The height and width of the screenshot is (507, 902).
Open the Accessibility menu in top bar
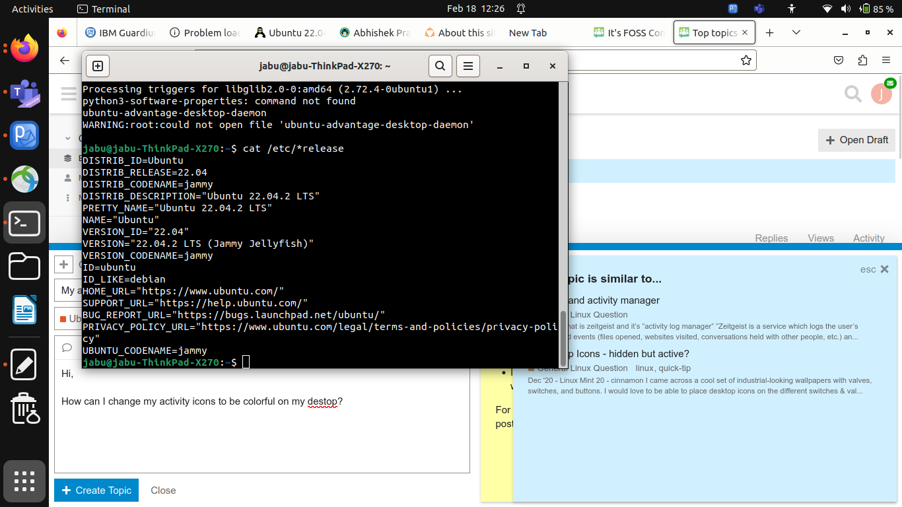coord(792,9)
